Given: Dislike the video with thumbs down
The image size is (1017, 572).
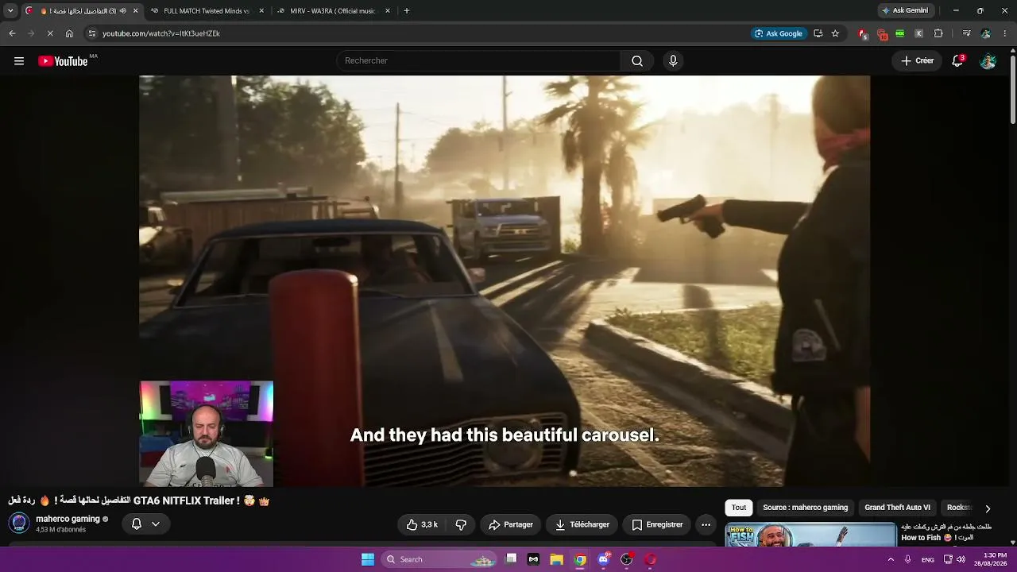Looking at the screenshot, I should pos(461,524).
